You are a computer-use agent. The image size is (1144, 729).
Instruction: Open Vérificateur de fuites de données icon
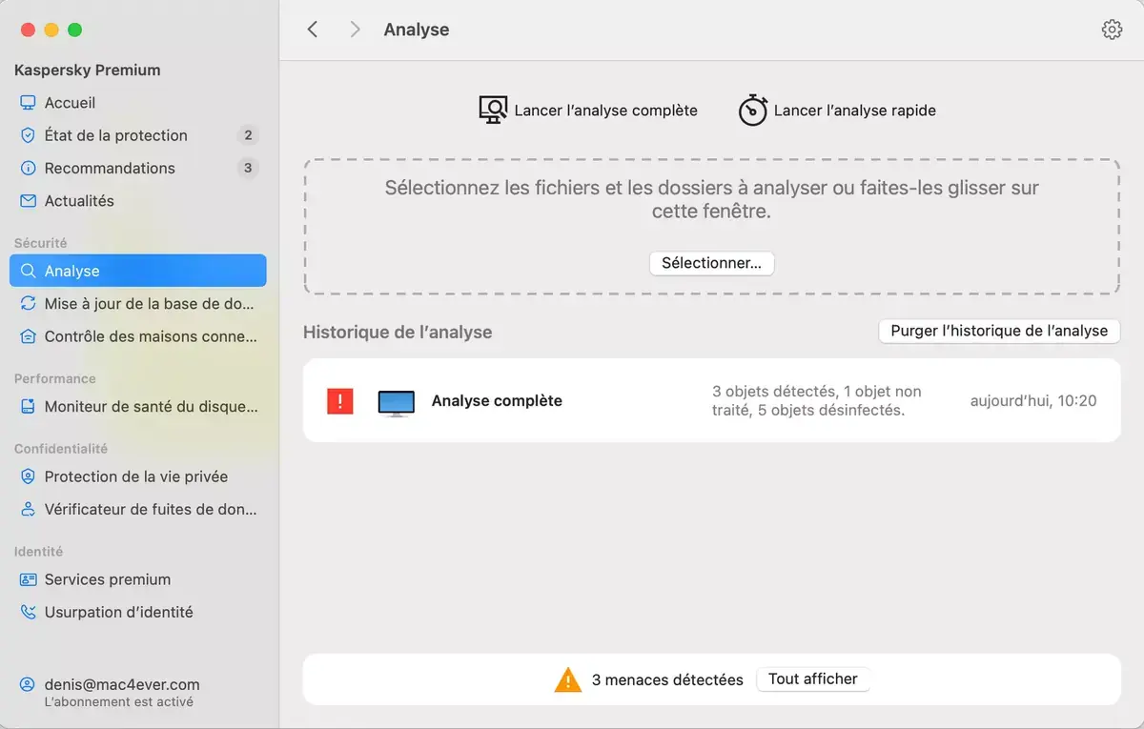(29, 509)
